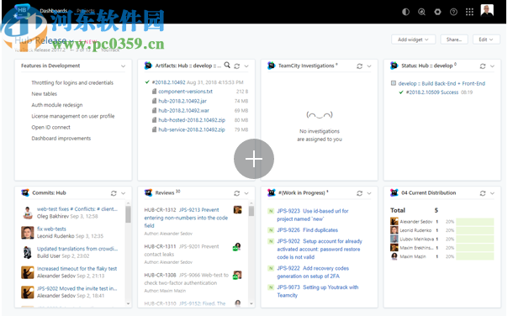Open commit 'Updated translations from crowdi...'
This screenshot has height=316, width=513.
[77, 249]
